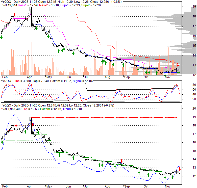Click the red down arrow in mid-February on the top price chart
This screenshot has height=188, width=197.
coord(14,15)
